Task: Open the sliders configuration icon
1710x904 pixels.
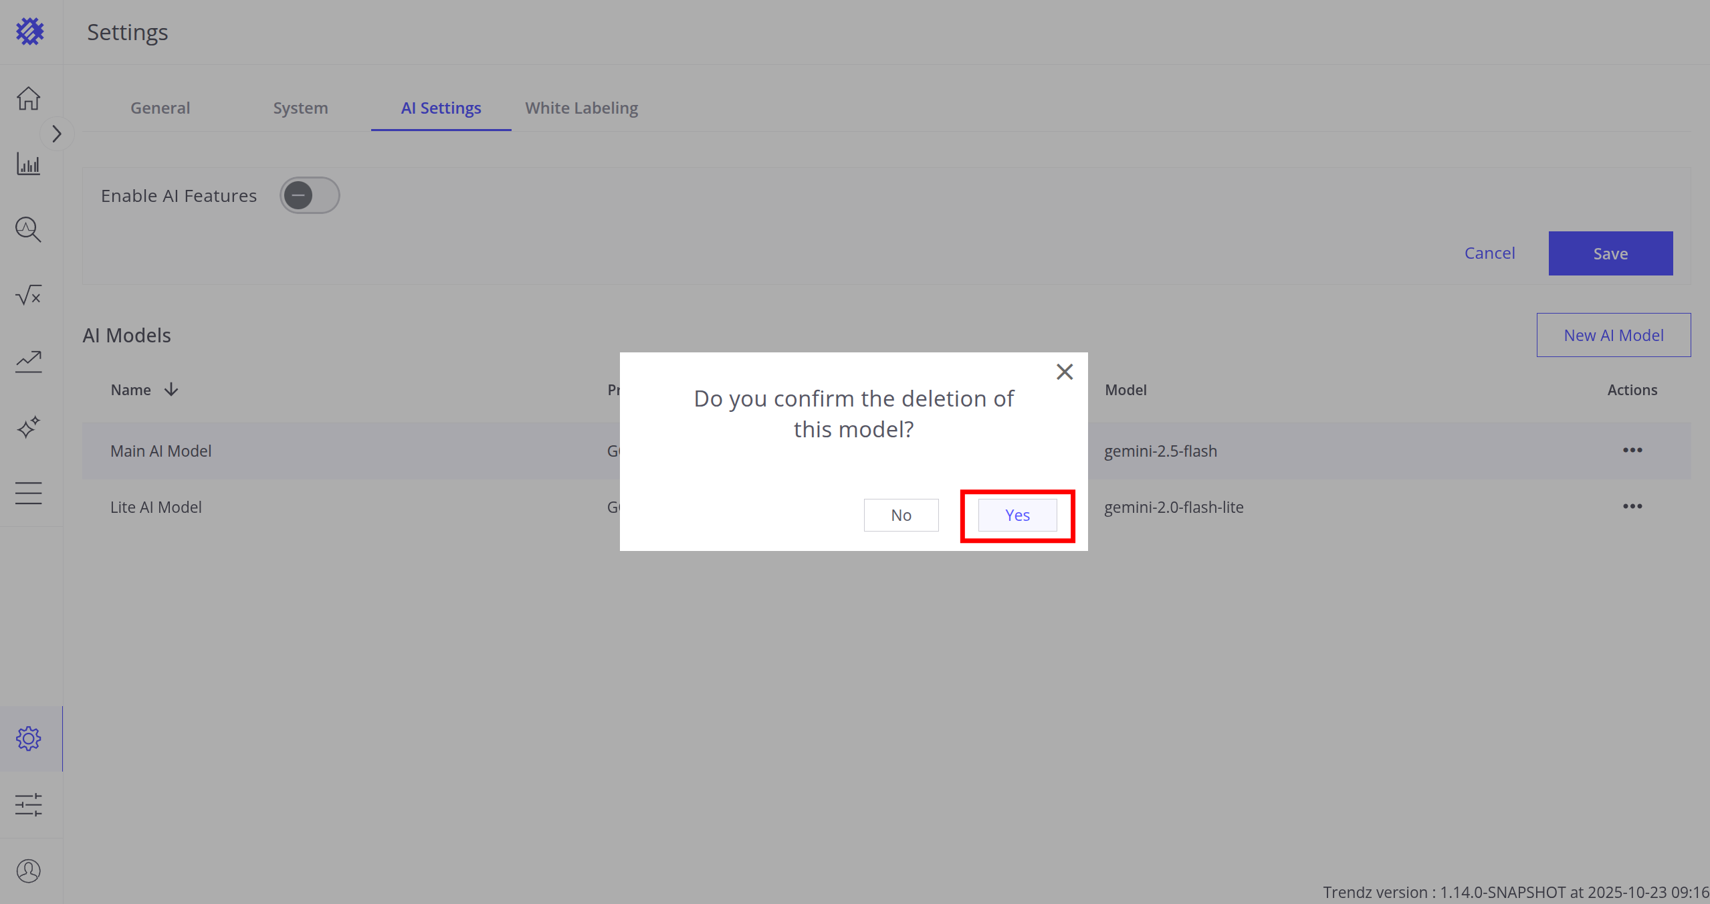Action: click(x=28, y=804)
